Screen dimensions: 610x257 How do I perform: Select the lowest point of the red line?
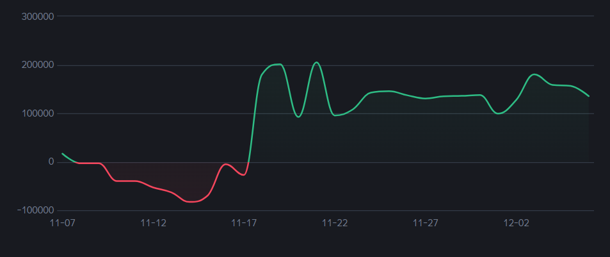pos(191,202)
